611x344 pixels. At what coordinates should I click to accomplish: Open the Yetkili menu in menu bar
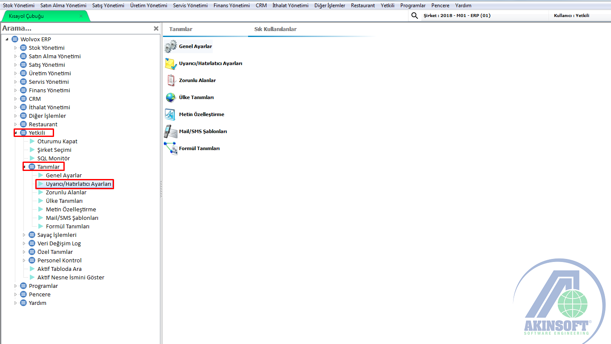[388, 6]
